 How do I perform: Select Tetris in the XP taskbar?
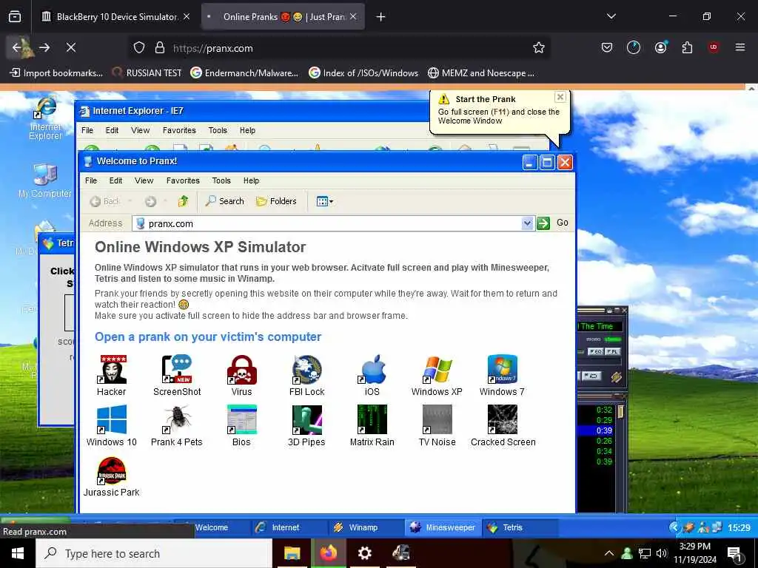click(520, 527)
